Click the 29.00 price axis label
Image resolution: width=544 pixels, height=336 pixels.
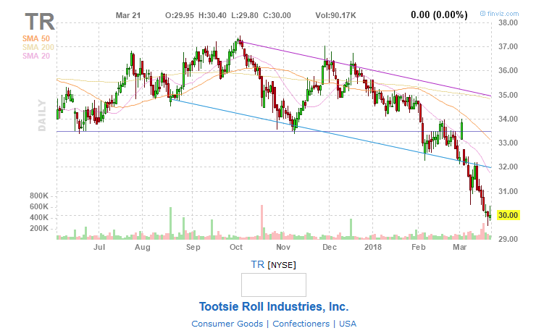(508, 239)
